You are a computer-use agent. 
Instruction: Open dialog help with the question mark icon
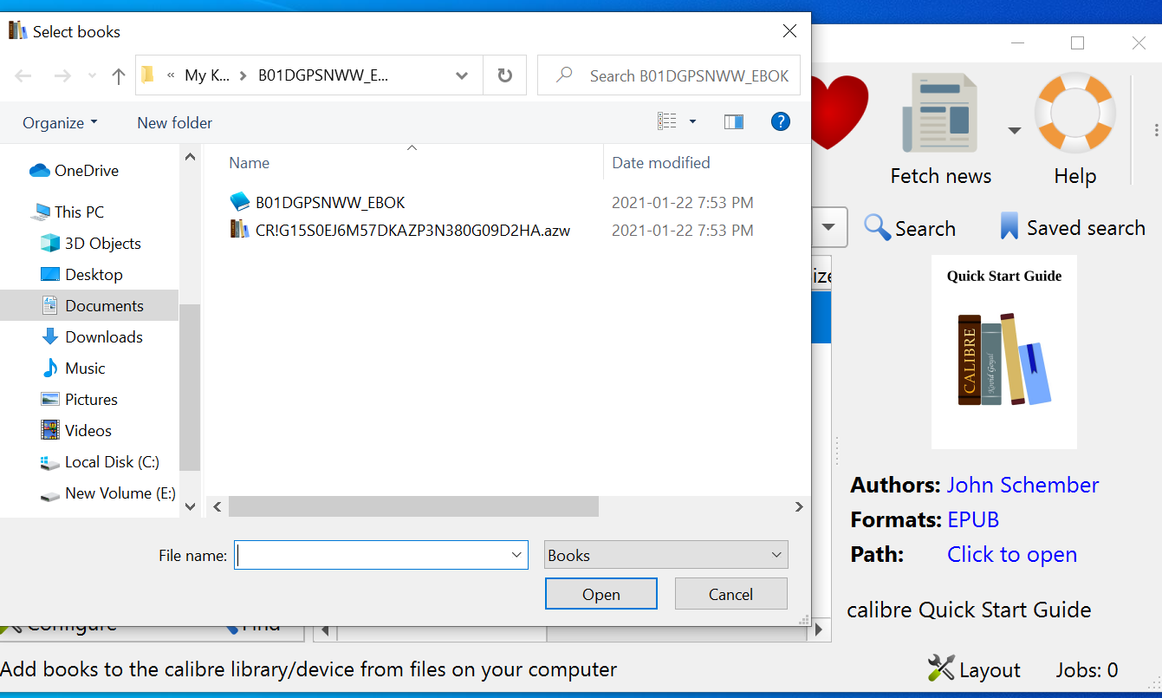pyautogui.click(x=780, y=121)
